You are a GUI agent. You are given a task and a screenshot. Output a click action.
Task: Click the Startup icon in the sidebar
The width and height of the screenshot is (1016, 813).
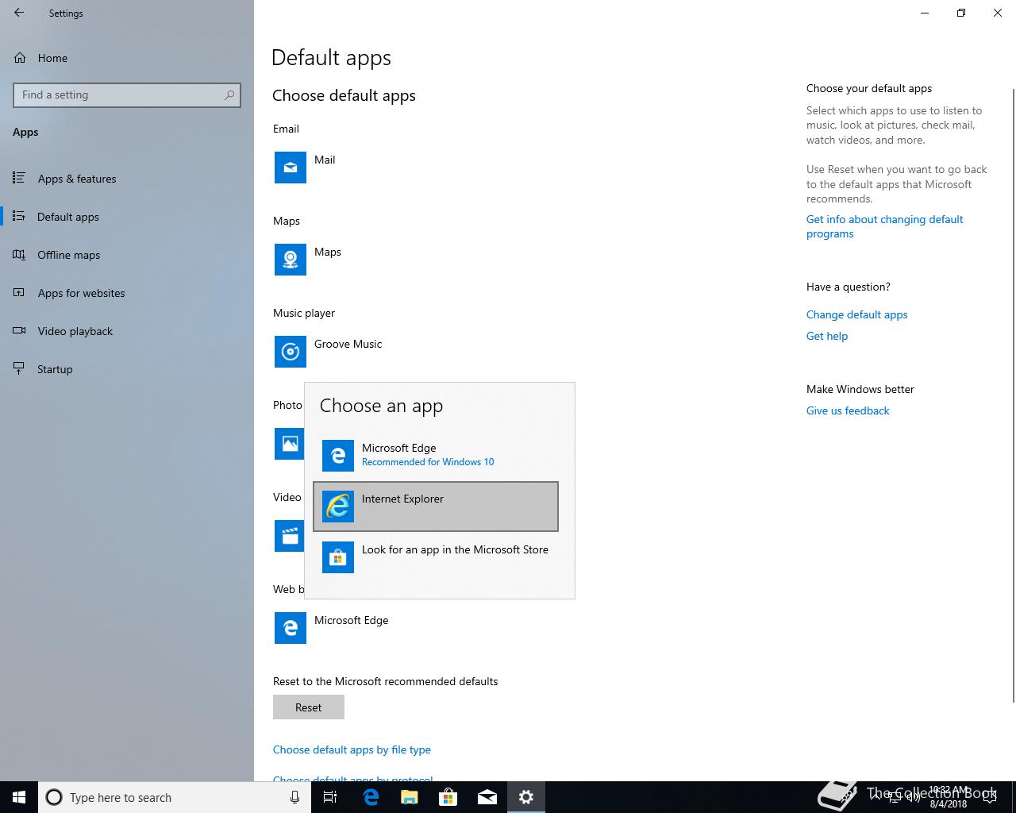[x=19, y=369]
